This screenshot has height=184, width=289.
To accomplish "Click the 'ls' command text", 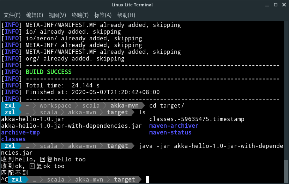I will point(142,112).
